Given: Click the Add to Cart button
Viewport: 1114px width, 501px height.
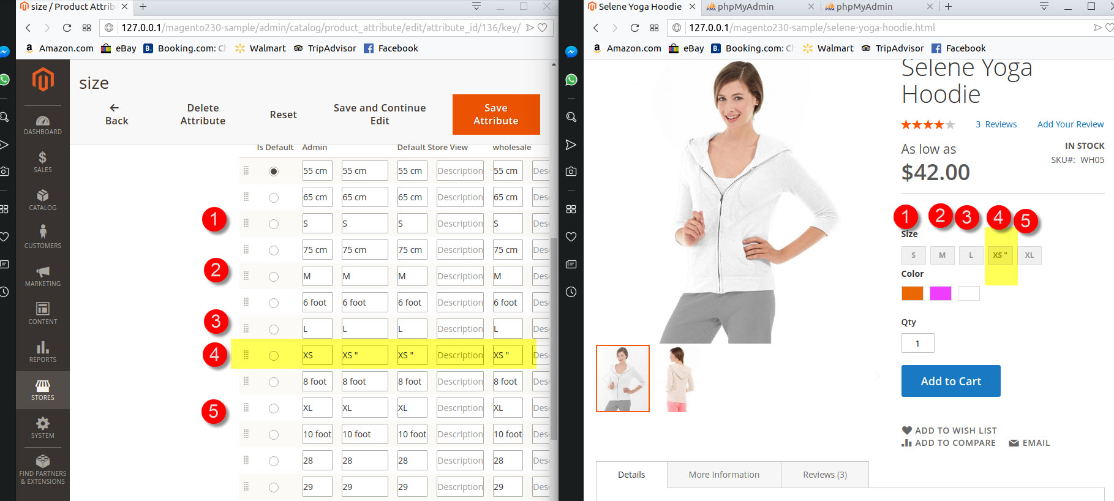Looking at the screenshot, I should [x=950, y=381].
